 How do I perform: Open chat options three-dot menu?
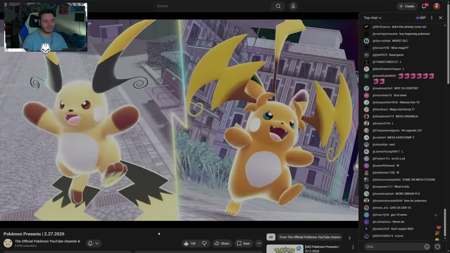coord(432,18)
